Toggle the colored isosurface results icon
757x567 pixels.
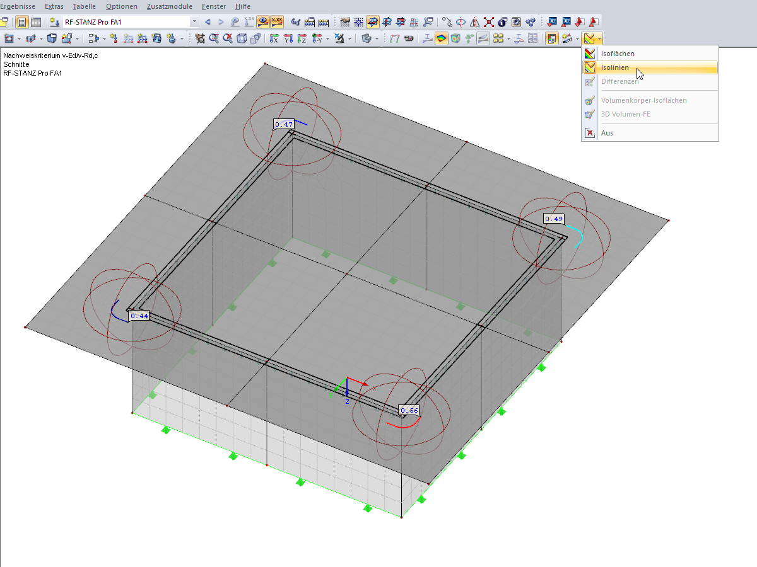pos(441,38)
